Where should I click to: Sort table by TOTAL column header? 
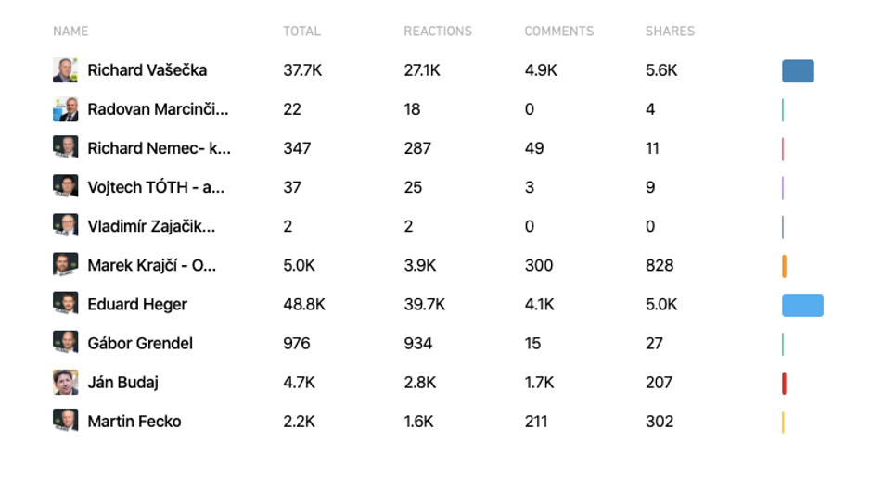[301, 31]
